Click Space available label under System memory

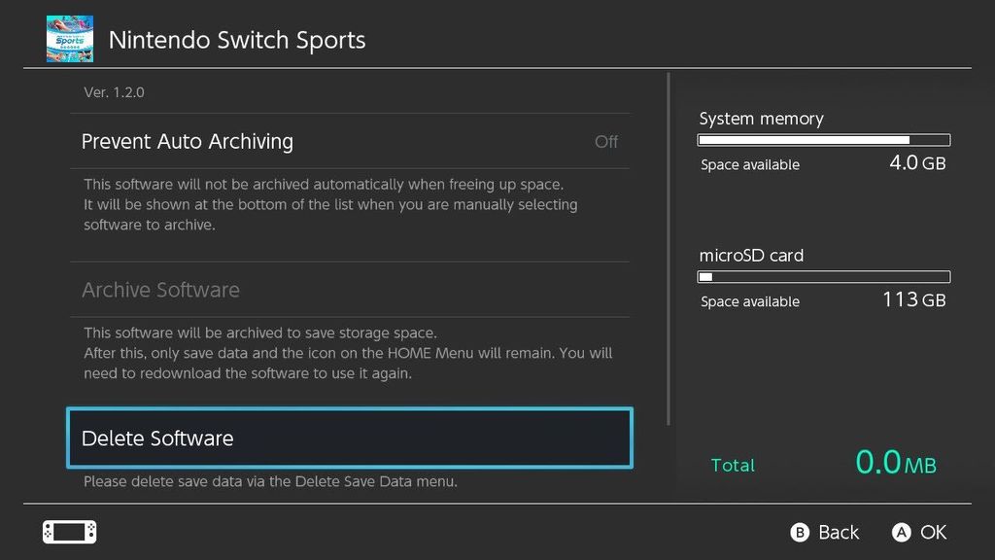tap(750, 165)
